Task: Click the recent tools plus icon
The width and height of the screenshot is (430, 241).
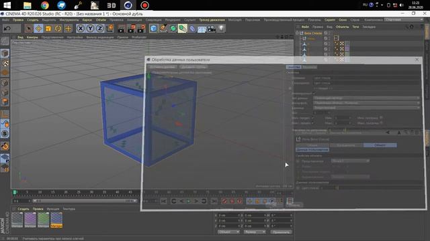Action: pos(68,28)
